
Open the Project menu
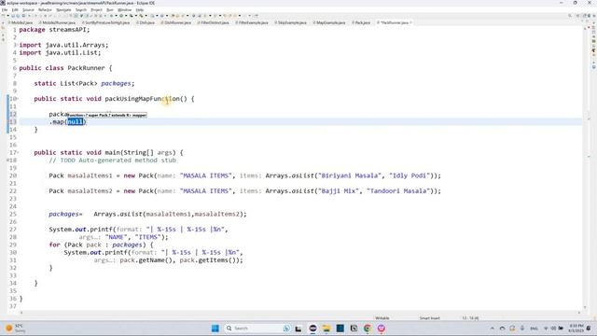pos(96,10)
